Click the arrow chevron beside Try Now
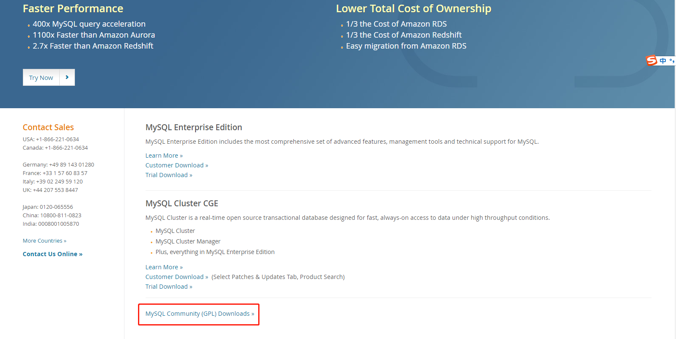This screenshot has width=676, height=339. 67,77
